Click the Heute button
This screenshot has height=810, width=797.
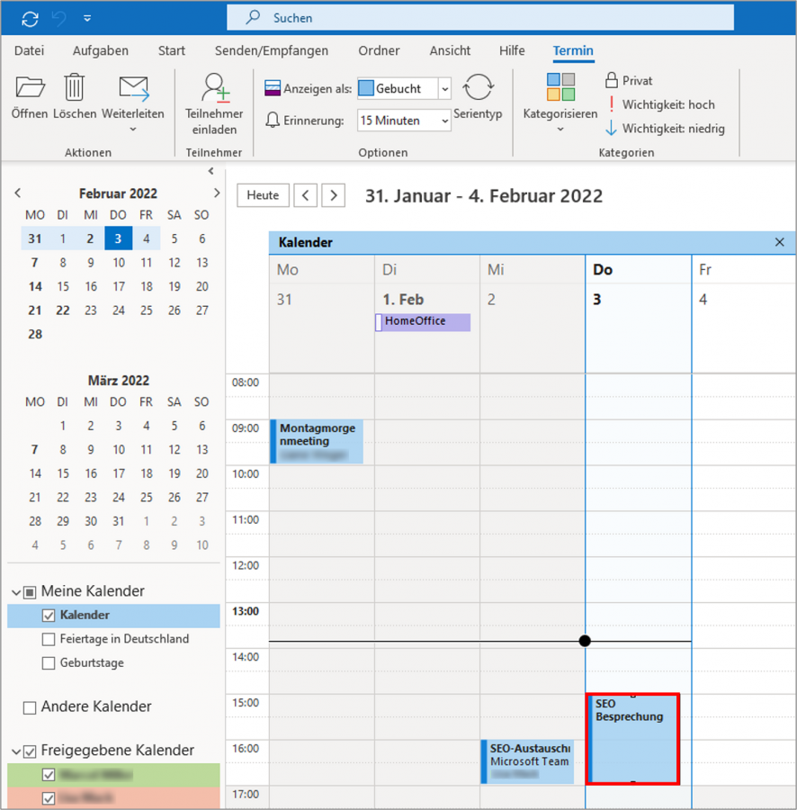[x=263, y=195]
